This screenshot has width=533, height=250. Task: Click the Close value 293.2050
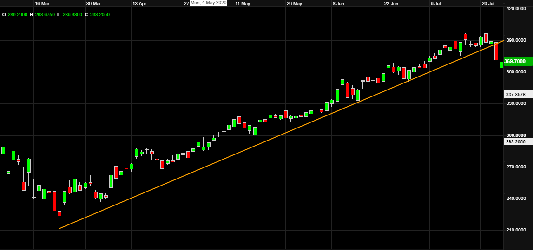[x=100, y=15]
